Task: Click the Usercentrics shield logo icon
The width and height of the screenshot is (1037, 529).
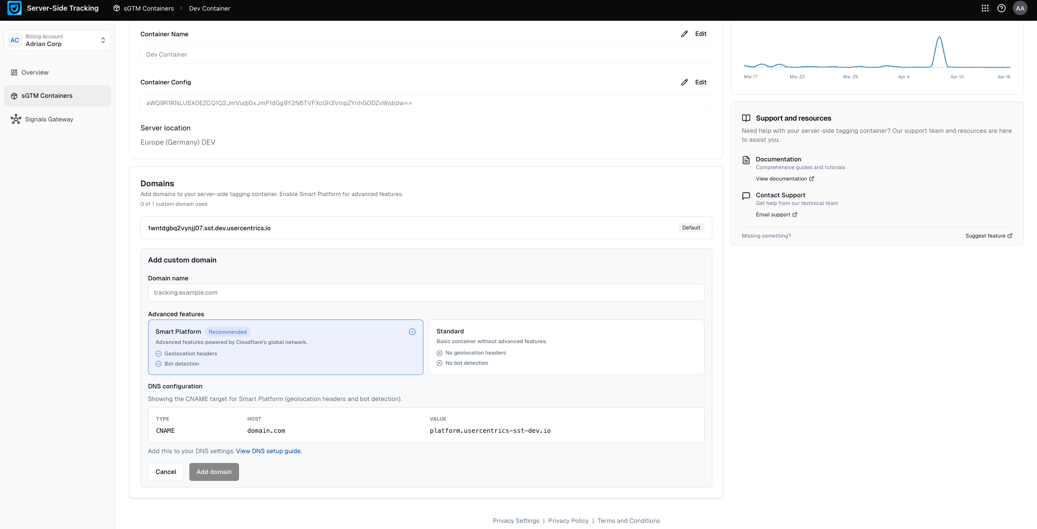Action: click(x=15, y=8)
